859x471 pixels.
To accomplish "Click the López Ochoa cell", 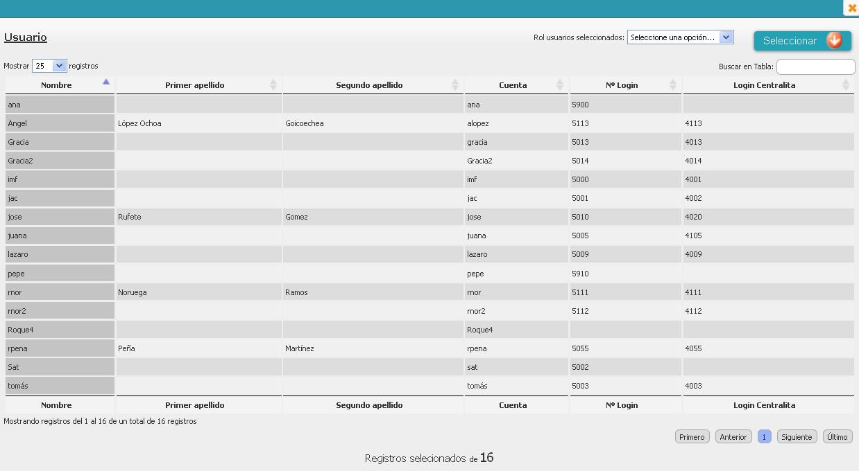I will (x=198, y=123).
